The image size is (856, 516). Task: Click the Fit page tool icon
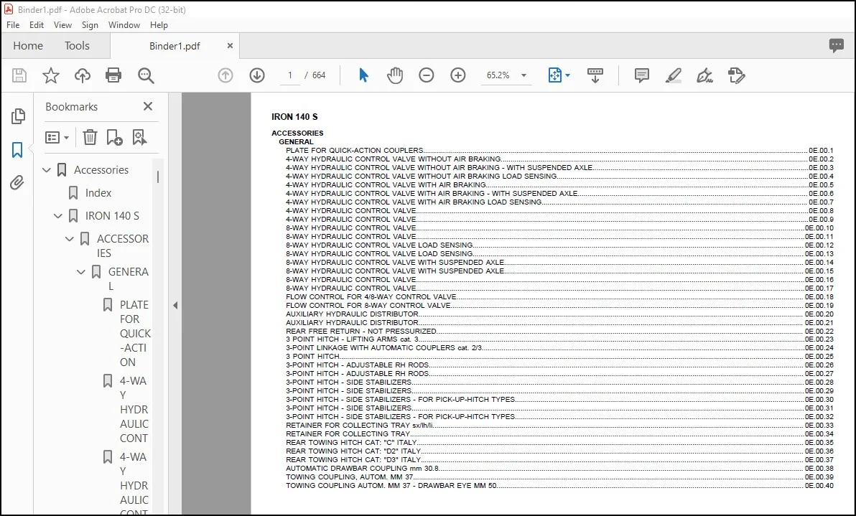click(x=554, y=75)
